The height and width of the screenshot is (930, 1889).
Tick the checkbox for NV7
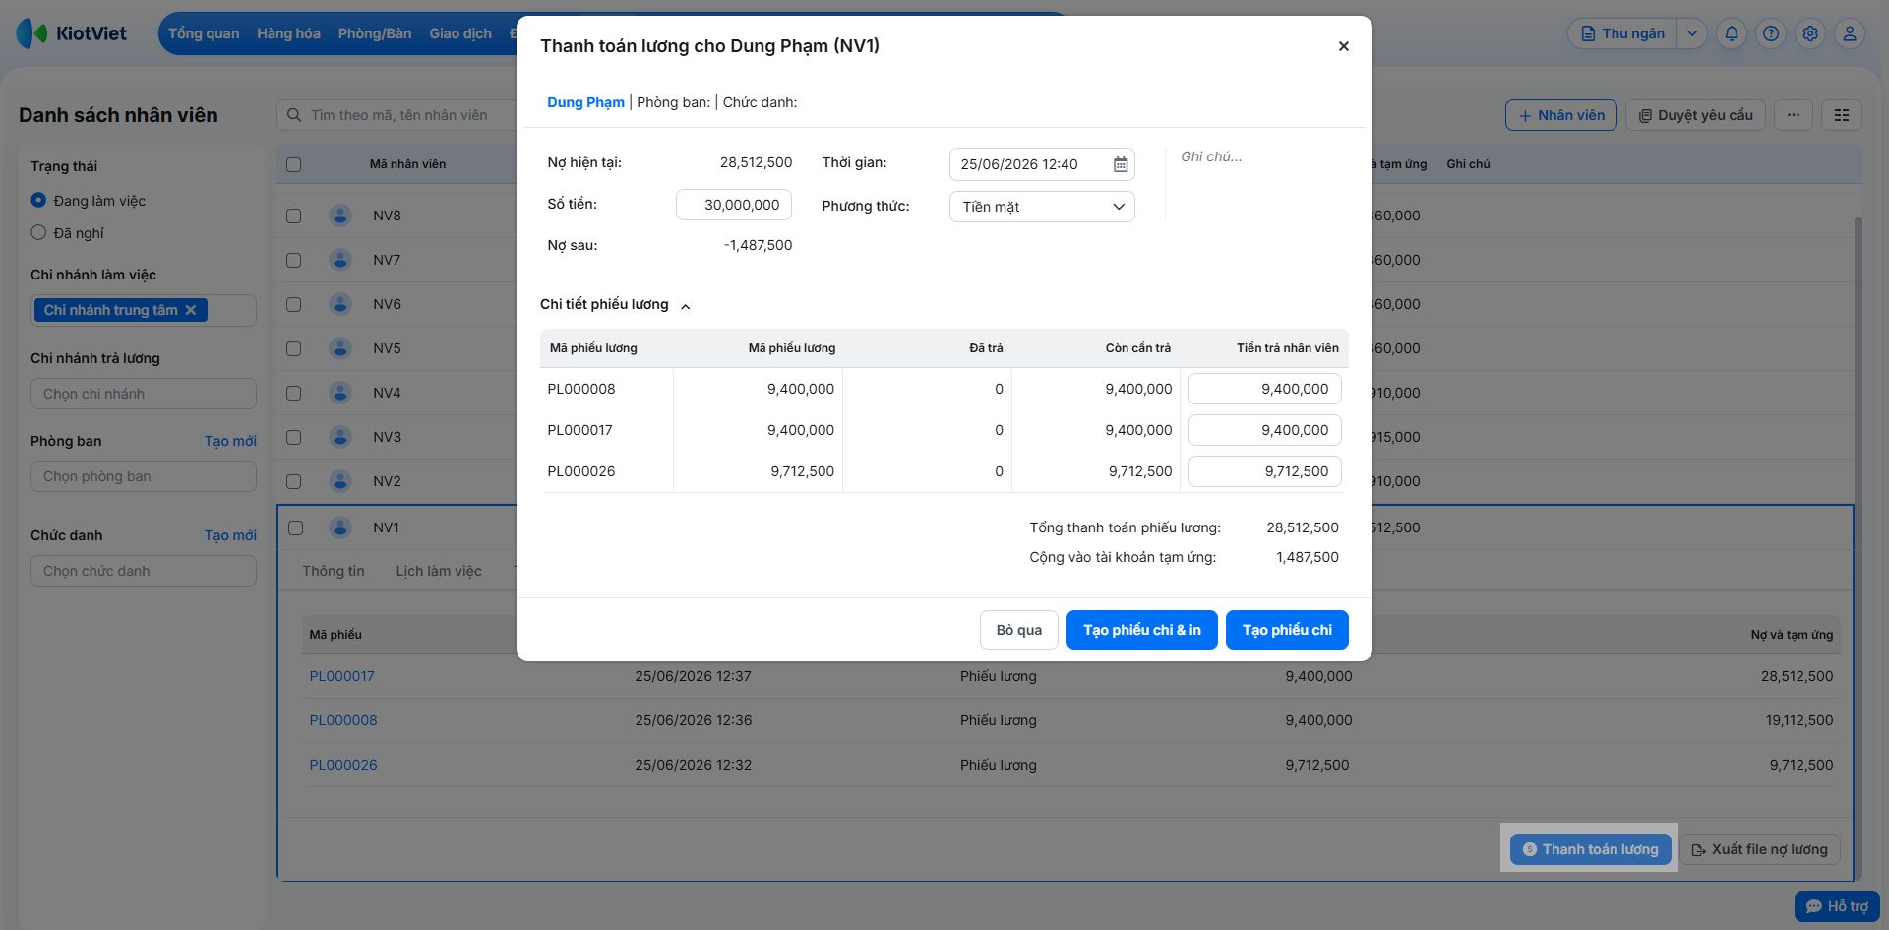293,260
